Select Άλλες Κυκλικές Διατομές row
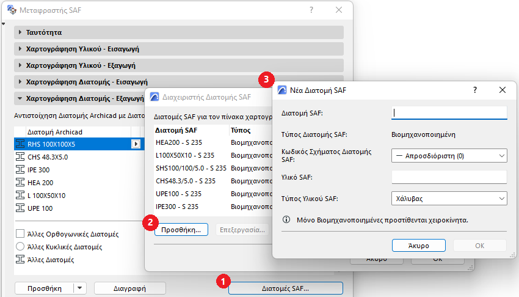Viewport: 519px width, 297px height. 79,247
